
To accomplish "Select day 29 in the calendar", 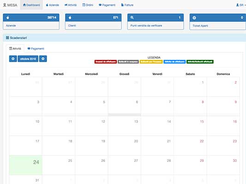I will (202, 161).
